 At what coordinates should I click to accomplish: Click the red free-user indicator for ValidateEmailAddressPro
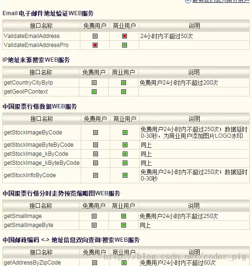point(95,45)
